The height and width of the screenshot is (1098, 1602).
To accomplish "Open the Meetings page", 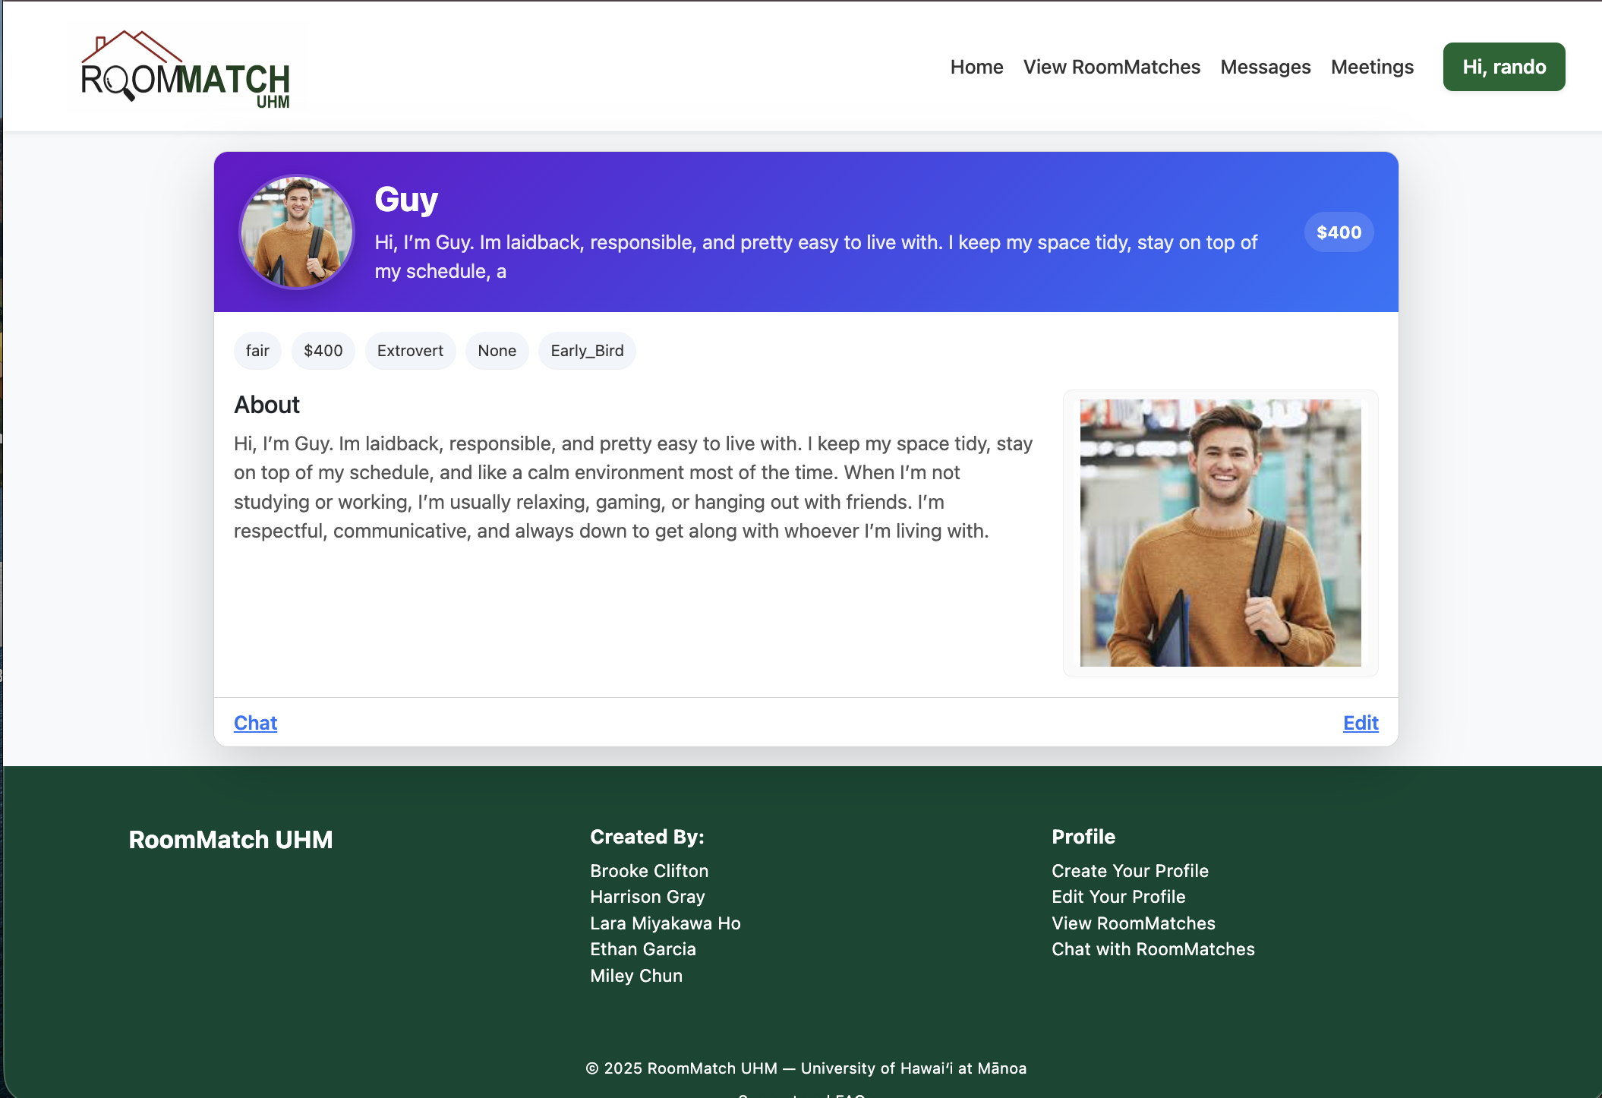I will [x=1371, y=67].
